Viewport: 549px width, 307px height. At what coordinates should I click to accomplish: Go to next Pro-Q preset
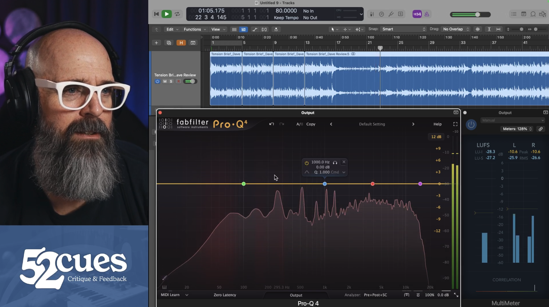[x=413, y=124]
